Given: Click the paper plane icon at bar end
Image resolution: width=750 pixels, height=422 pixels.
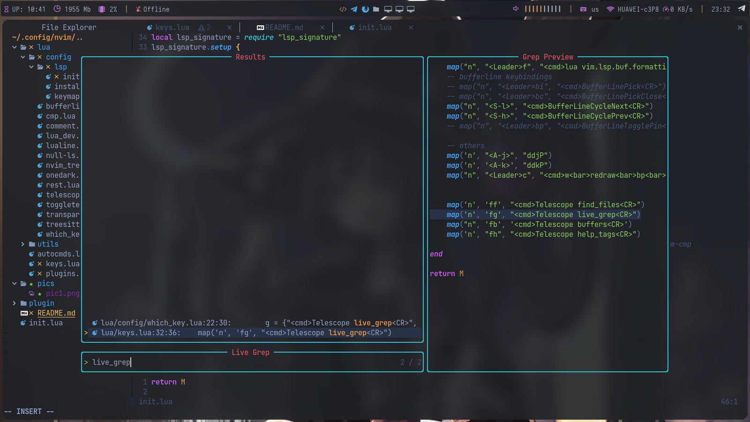Looking at the screenshot, I should [x=742, y=9].
